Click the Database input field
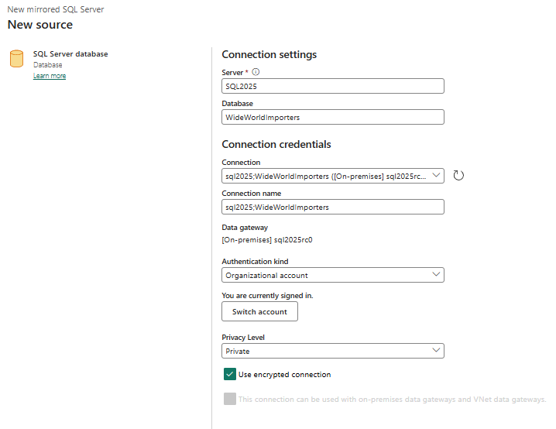 [332, 117]
